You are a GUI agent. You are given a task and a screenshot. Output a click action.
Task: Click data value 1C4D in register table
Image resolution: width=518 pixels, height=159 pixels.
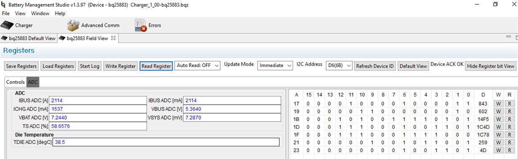click(483, 127)
